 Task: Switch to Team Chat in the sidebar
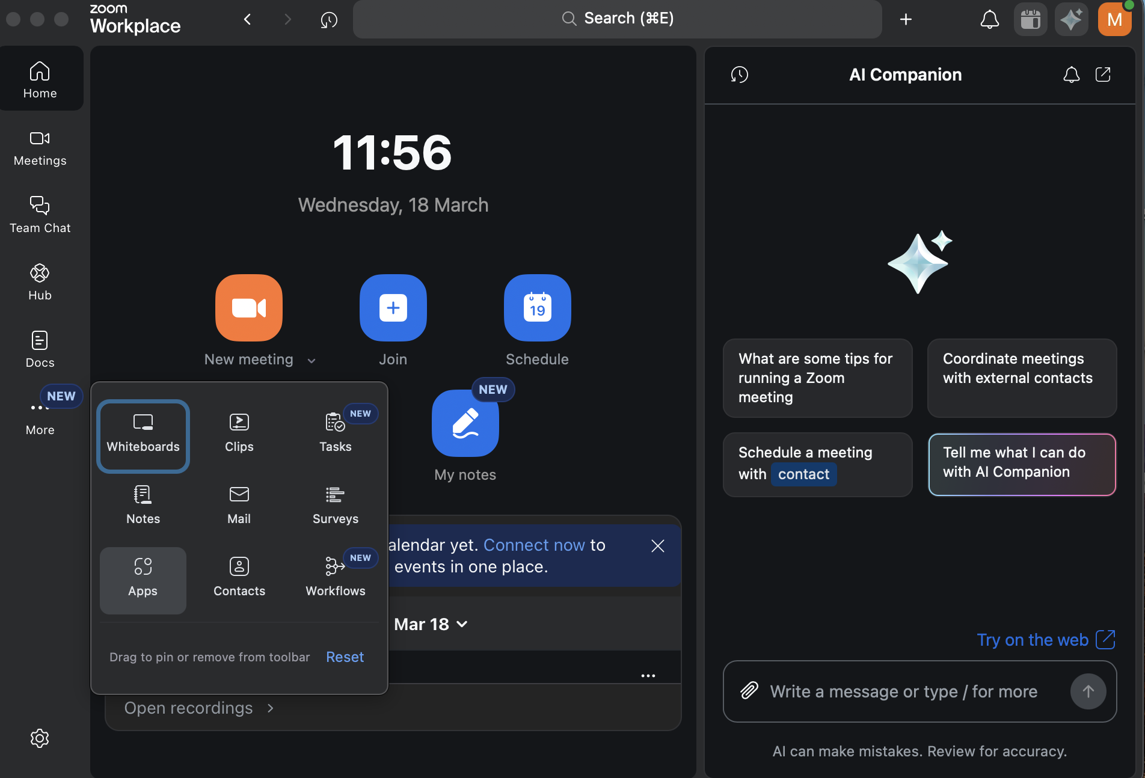40,215
